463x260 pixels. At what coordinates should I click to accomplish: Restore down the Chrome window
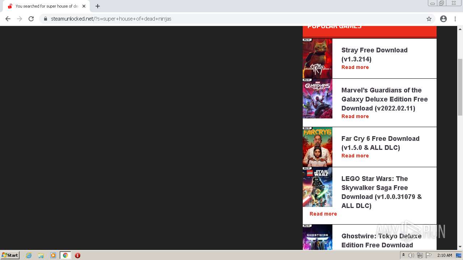[x=442, y=3]
